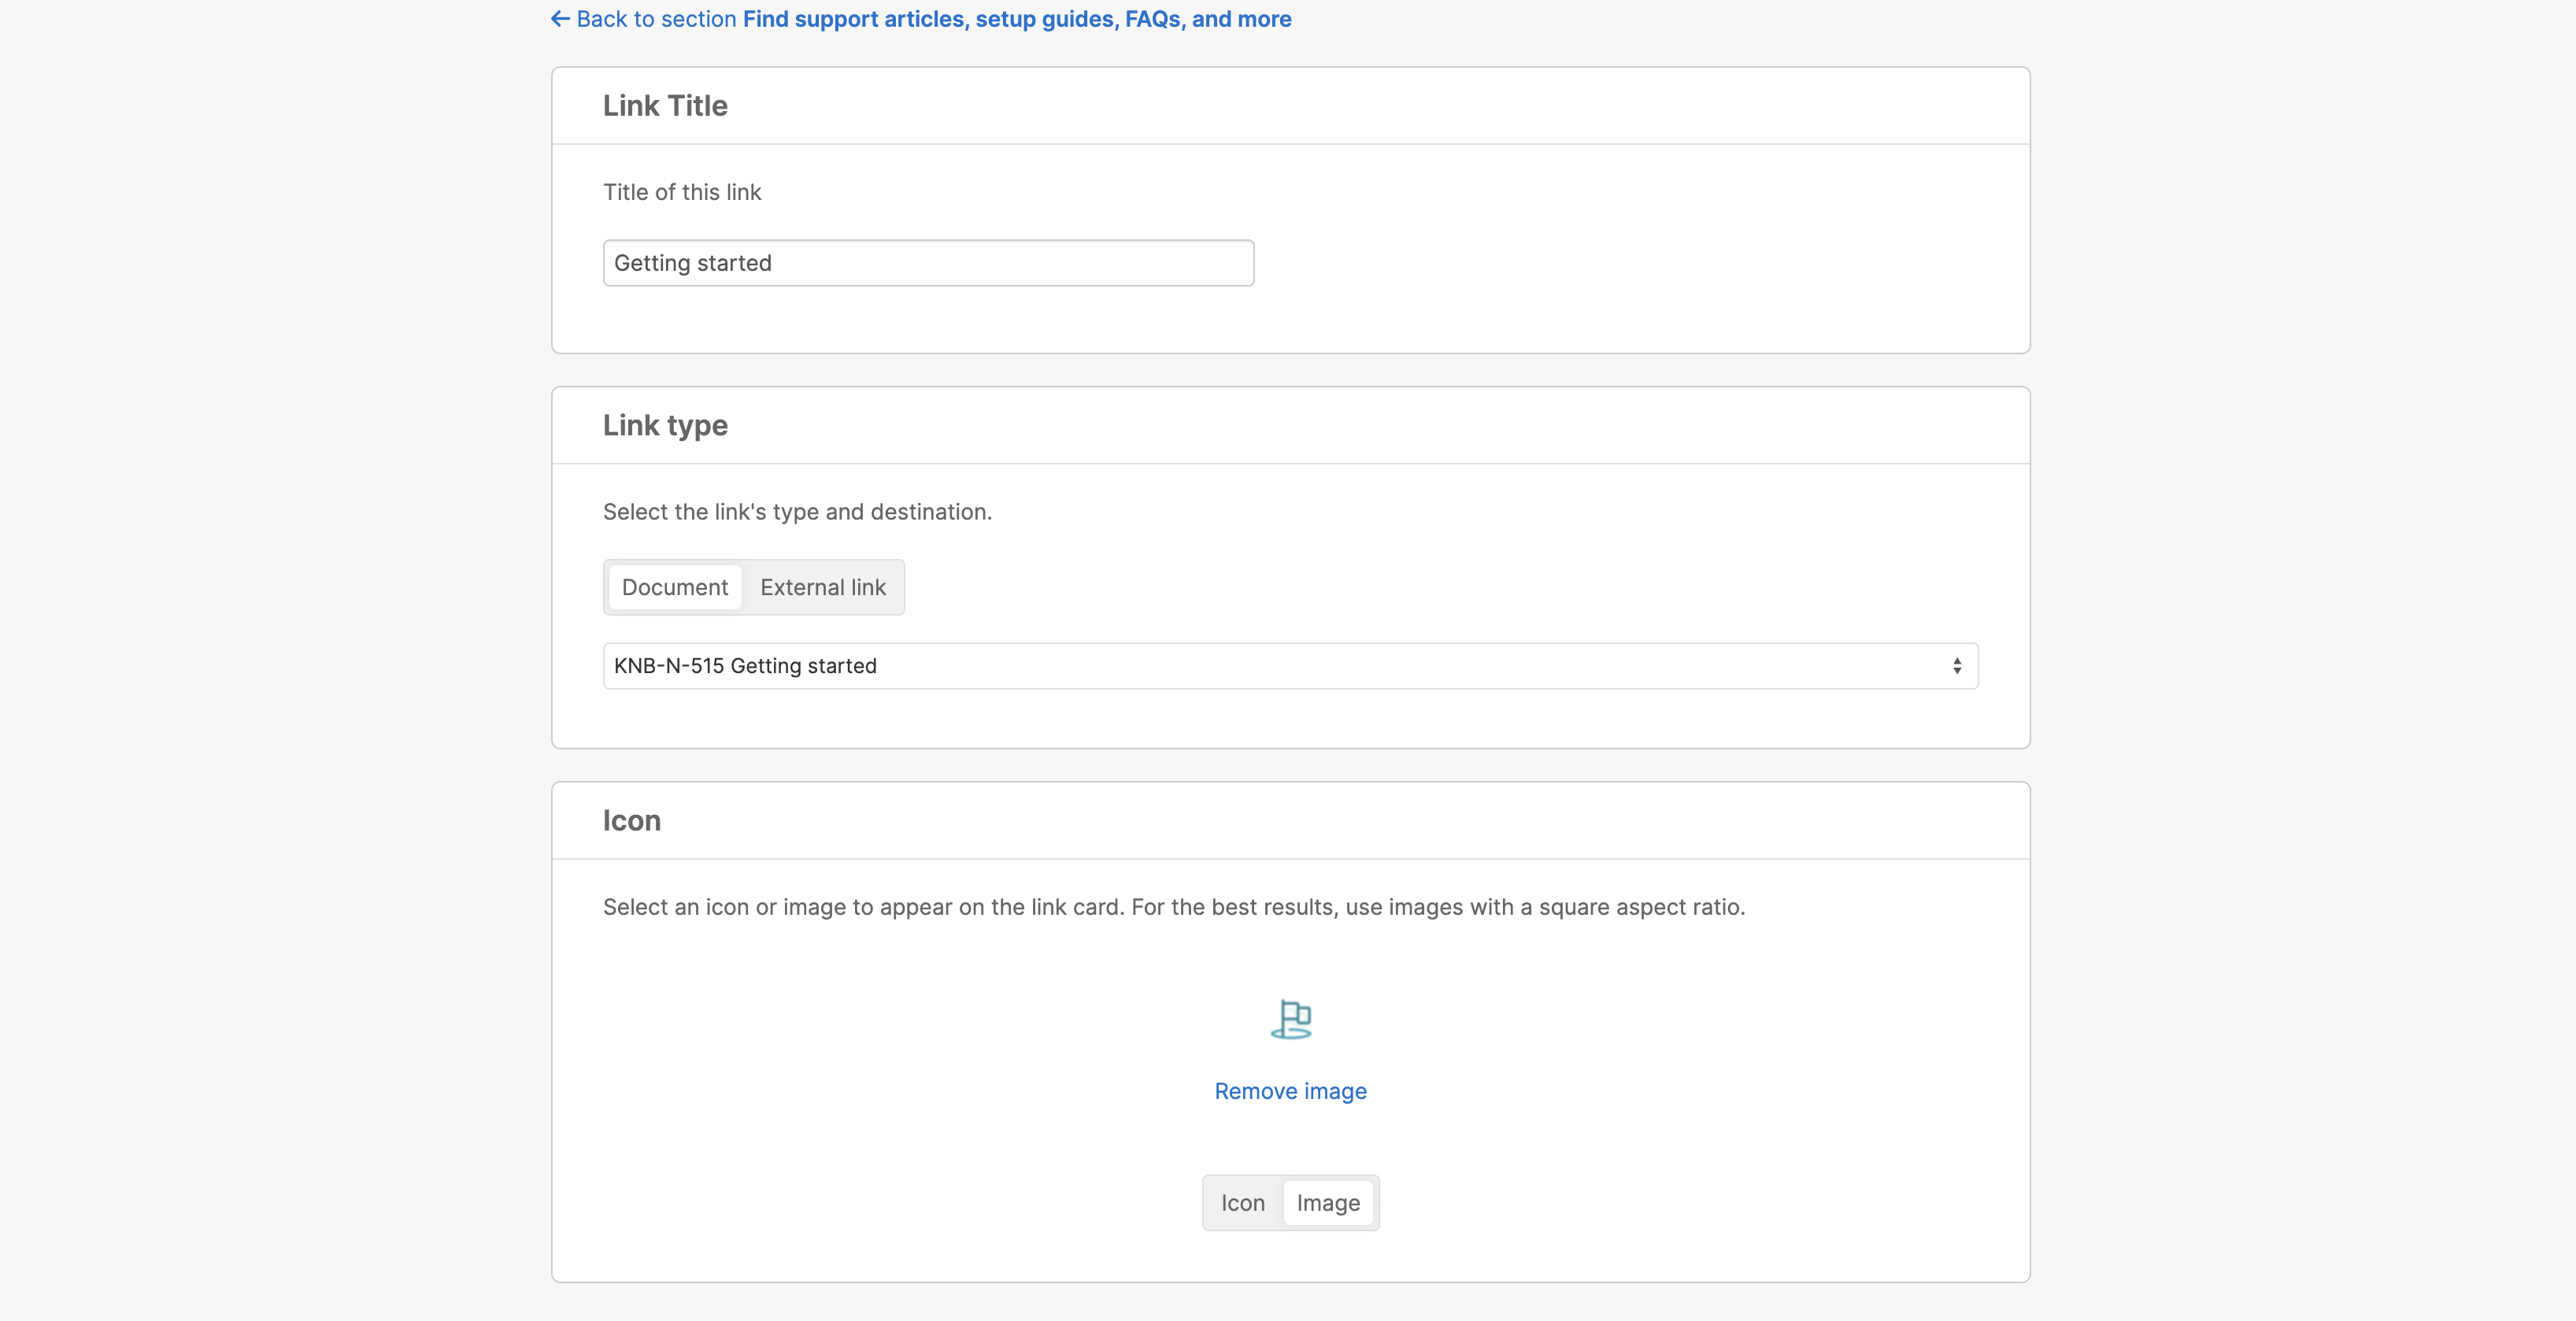This screenshot has width=2576, height=1321.
Task: Switch link type to External link
Action: pos(822,587)
